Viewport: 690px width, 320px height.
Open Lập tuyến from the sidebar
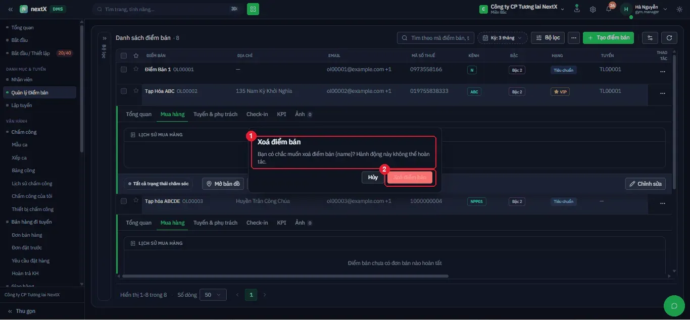pyautogui.click(x=22, y=105)
